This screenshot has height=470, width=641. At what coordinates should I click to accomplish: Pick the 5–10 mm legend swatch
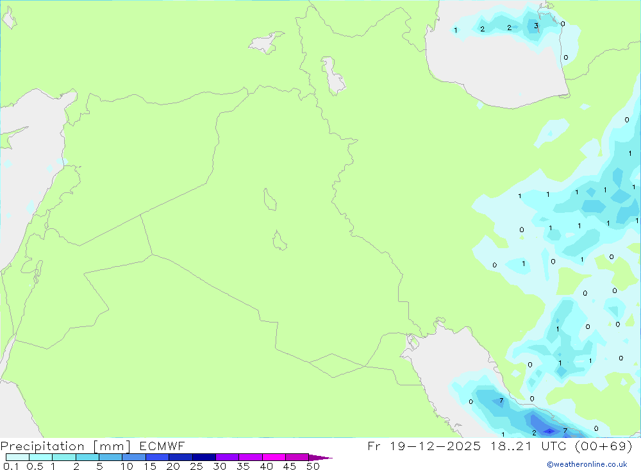point(110,457)
